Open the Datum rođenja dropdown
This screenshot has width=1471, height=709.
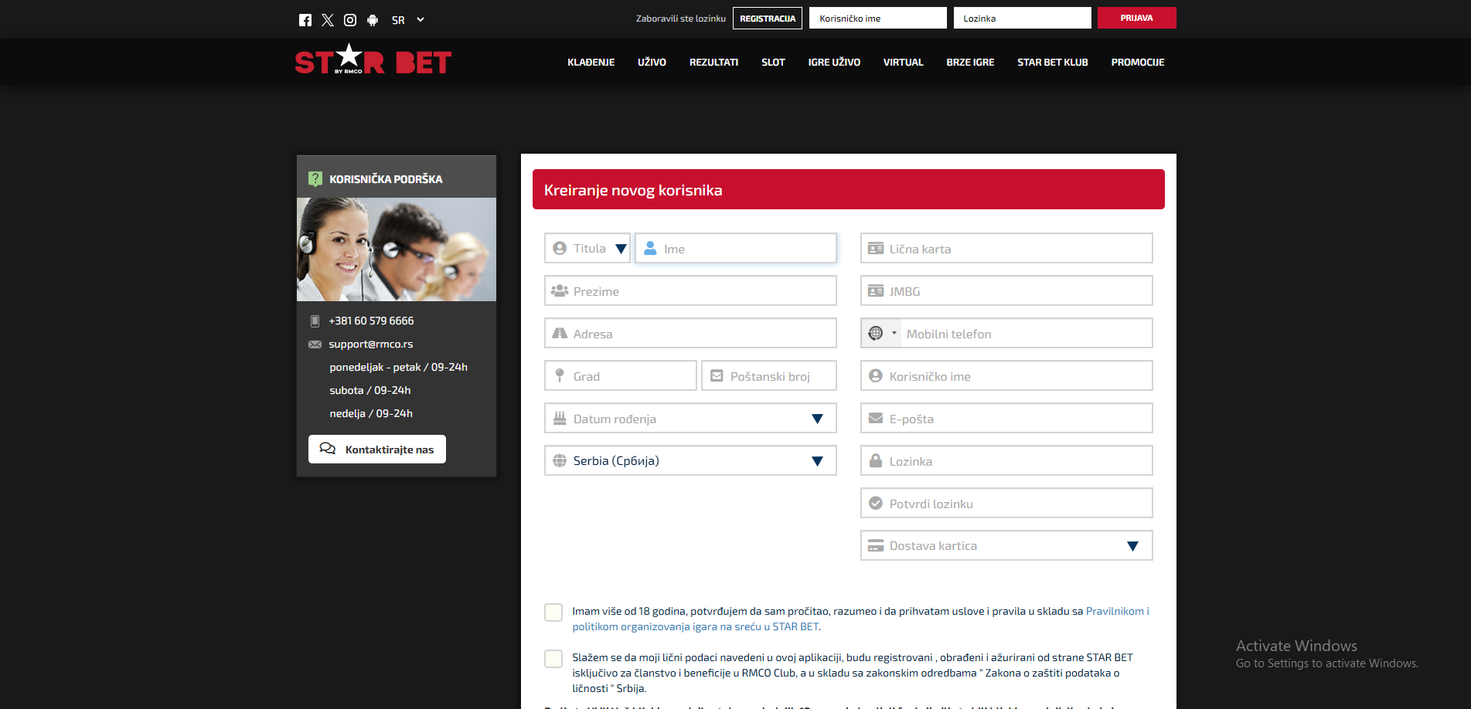690,418
